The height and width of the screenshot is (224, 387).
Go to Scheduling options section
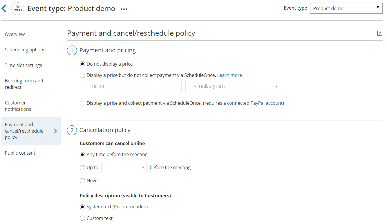pos(25,50)
